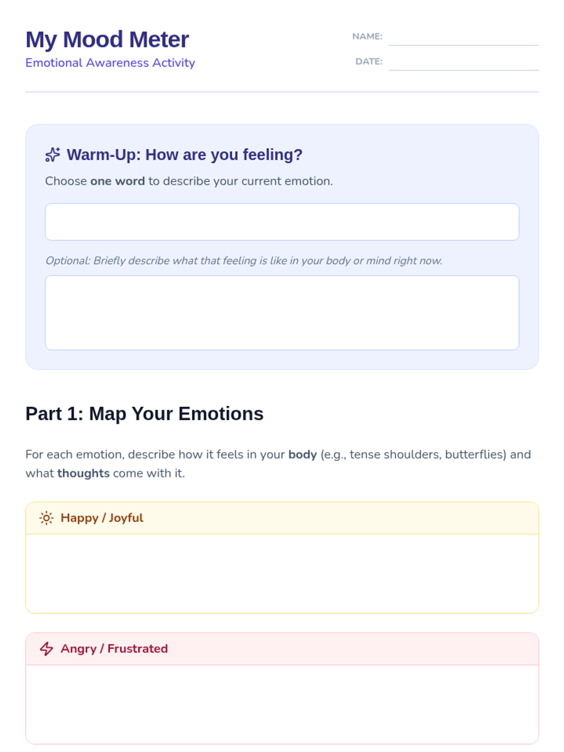Click inside the Happy / Joyful response area

pyautogui.click(x=282, y=573)
